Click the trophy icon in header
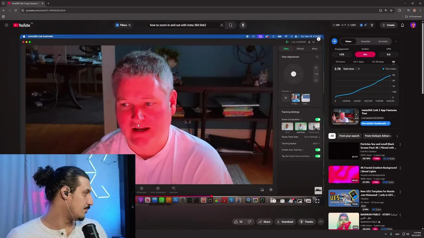Image resolution: width=424 pixels, height=238 pixels. click(372, 25)
